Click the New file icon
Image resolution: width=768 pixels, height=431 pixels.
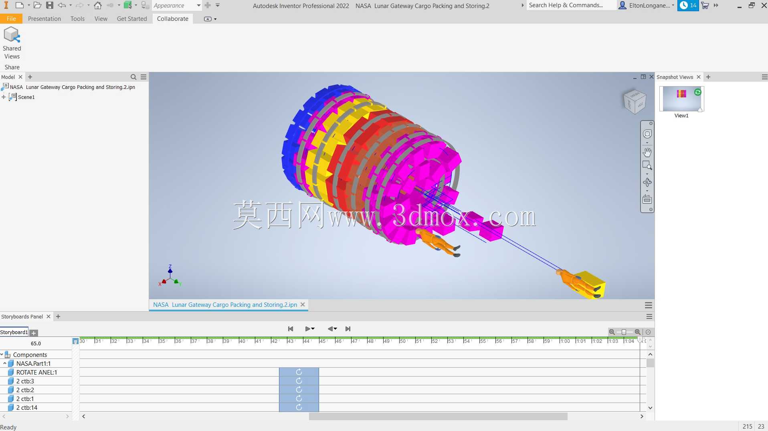[x=19, y=5]
